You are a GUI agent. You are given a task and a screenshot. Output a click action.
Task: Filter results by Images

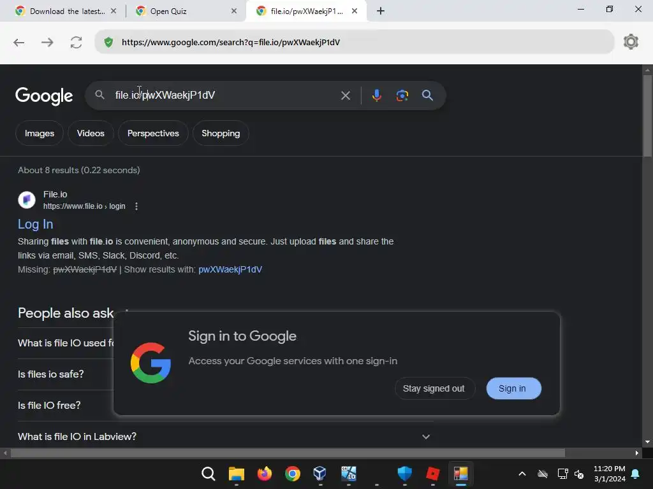pyautogui.click(x=40, y=133)
